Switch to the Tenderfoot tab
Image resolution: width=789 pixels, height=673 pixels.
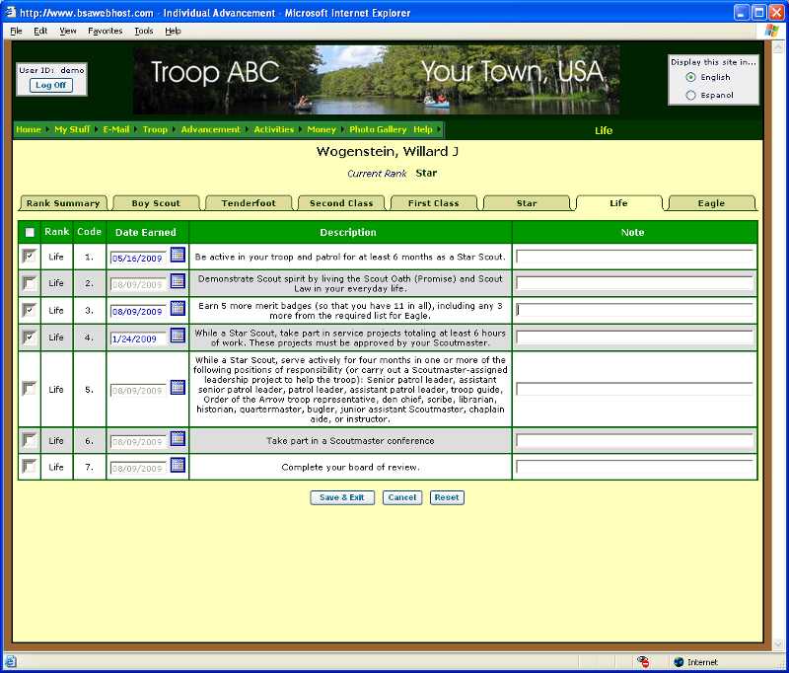(249, 203)
